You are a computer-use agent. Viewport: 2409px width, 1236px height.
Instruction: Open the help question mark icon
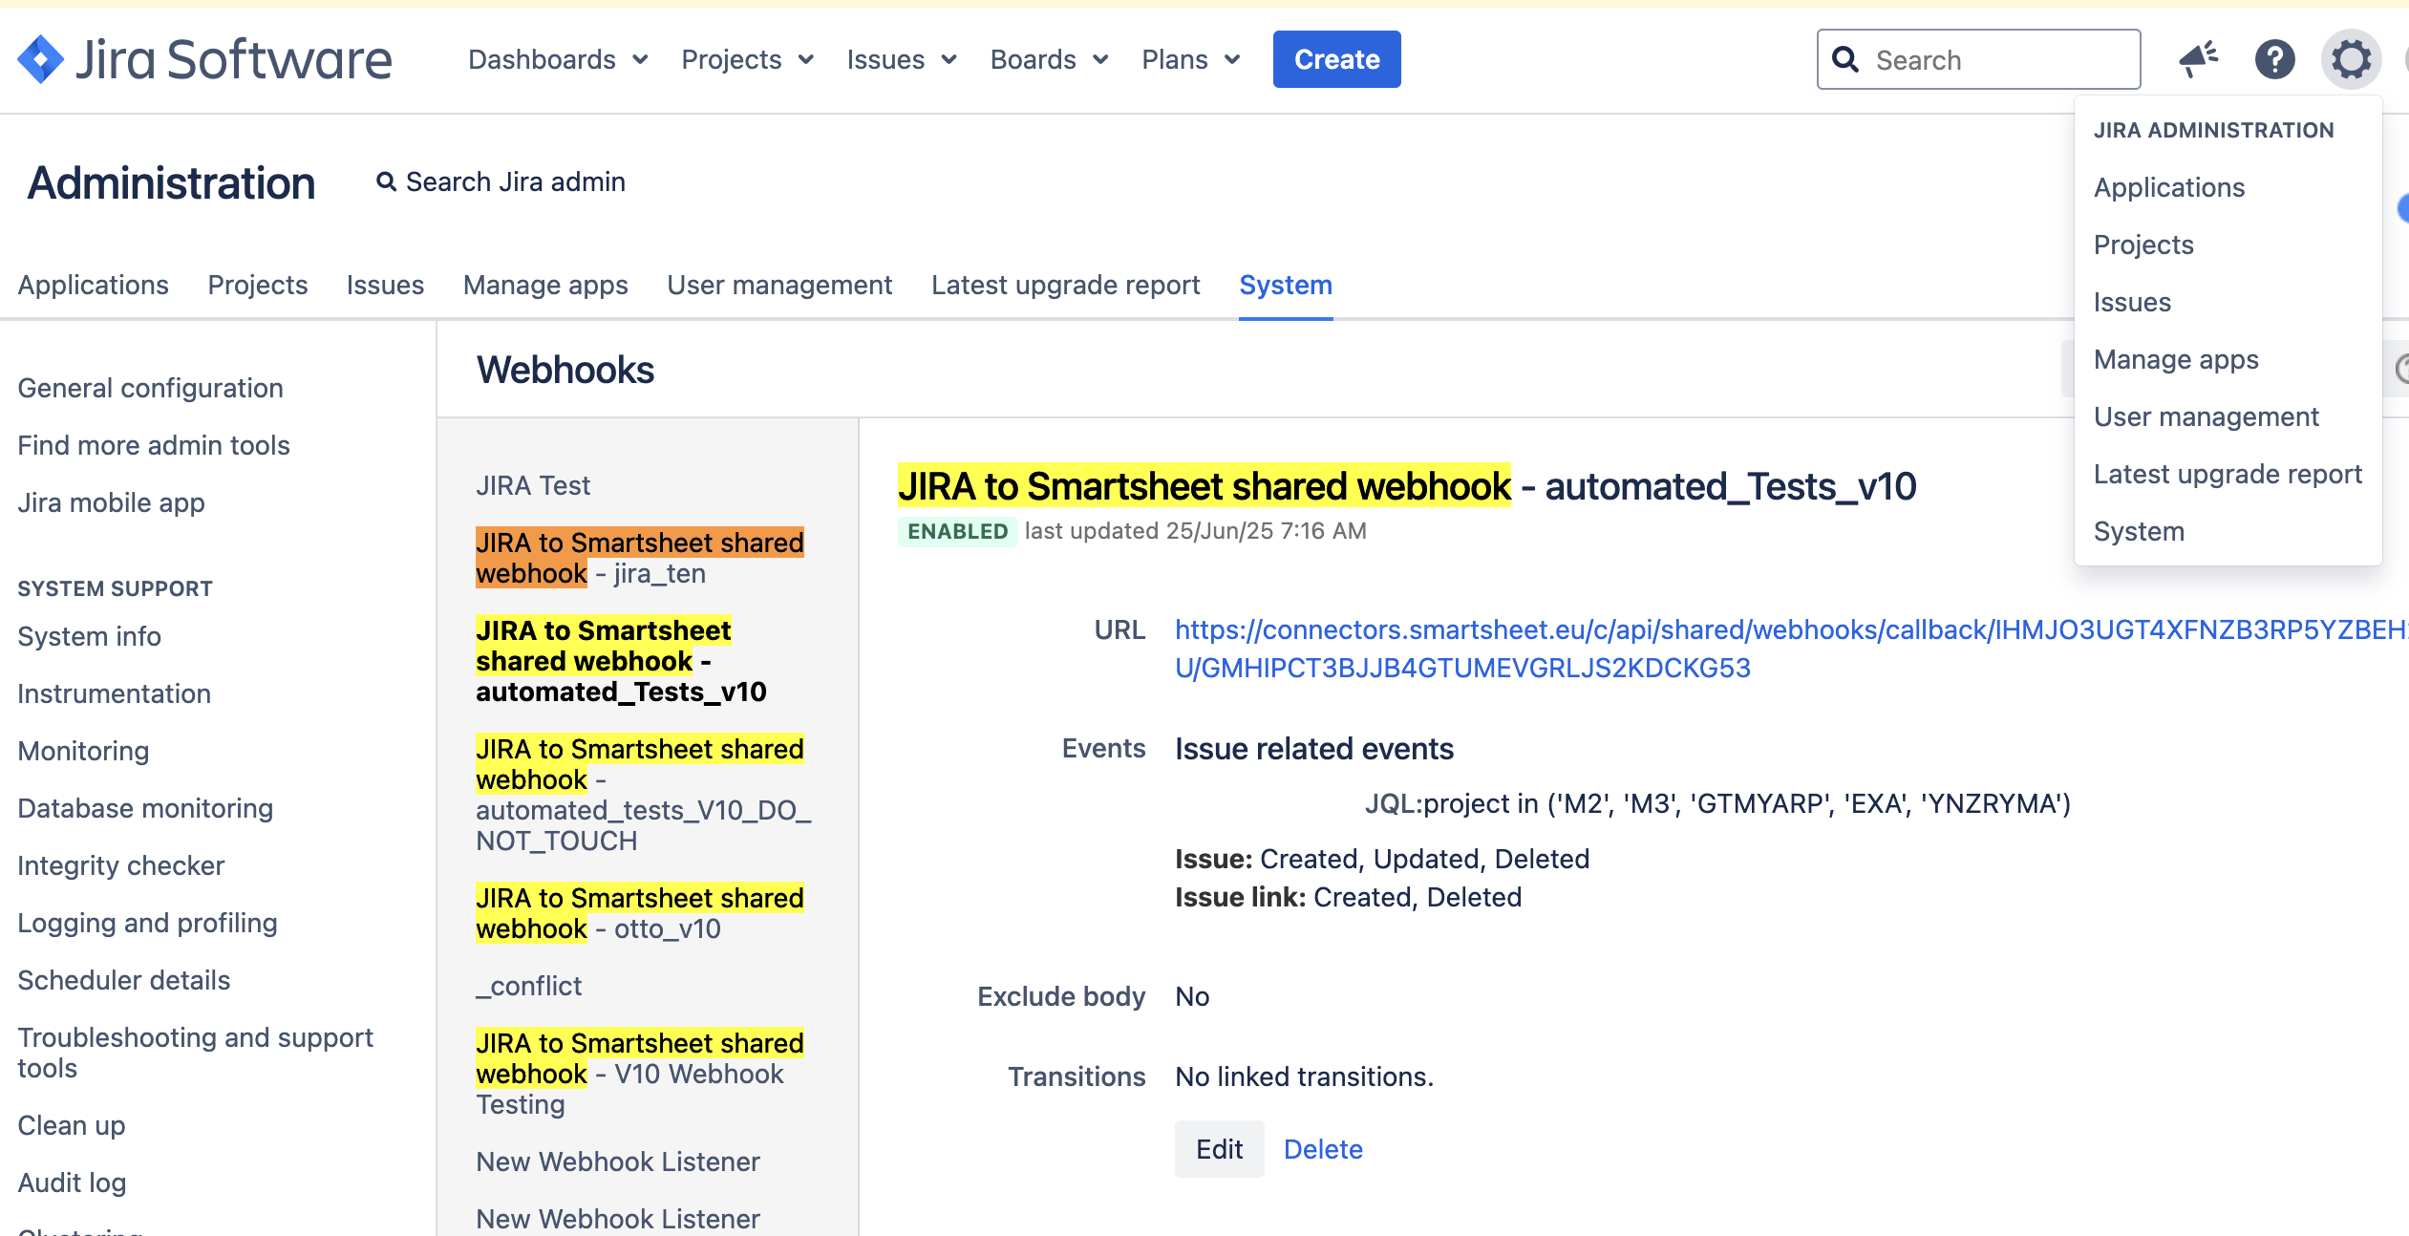click(2275, 59)
